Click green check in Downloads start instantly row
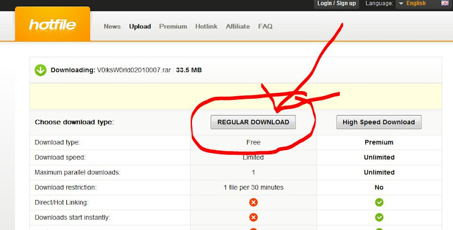 pos(379,218)
